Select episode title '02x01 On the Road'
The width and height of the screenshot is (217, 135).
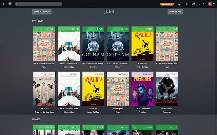(142, 109)
